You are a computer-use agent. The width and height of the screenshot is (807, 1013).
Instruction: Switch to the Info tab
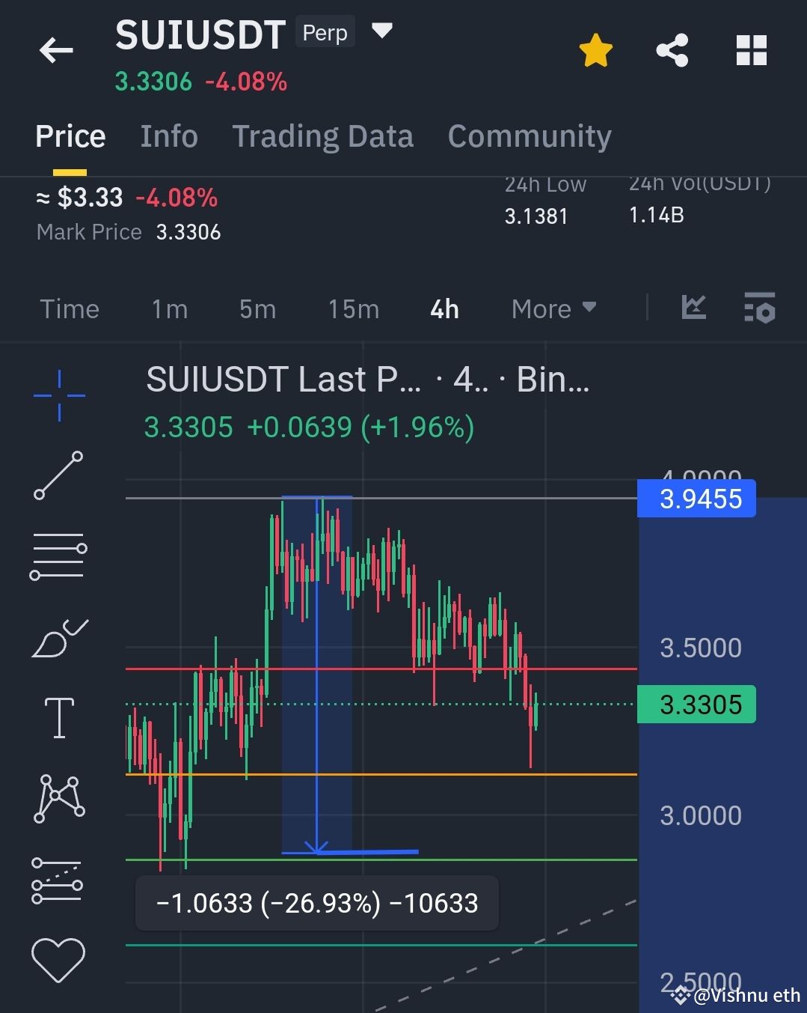pyautogui.click(x=168, y=136)
